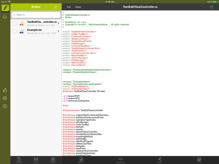Tap the compose icon beside iEditor title
The width and height of the screenshot is (219, 164).
coord(56,7)
